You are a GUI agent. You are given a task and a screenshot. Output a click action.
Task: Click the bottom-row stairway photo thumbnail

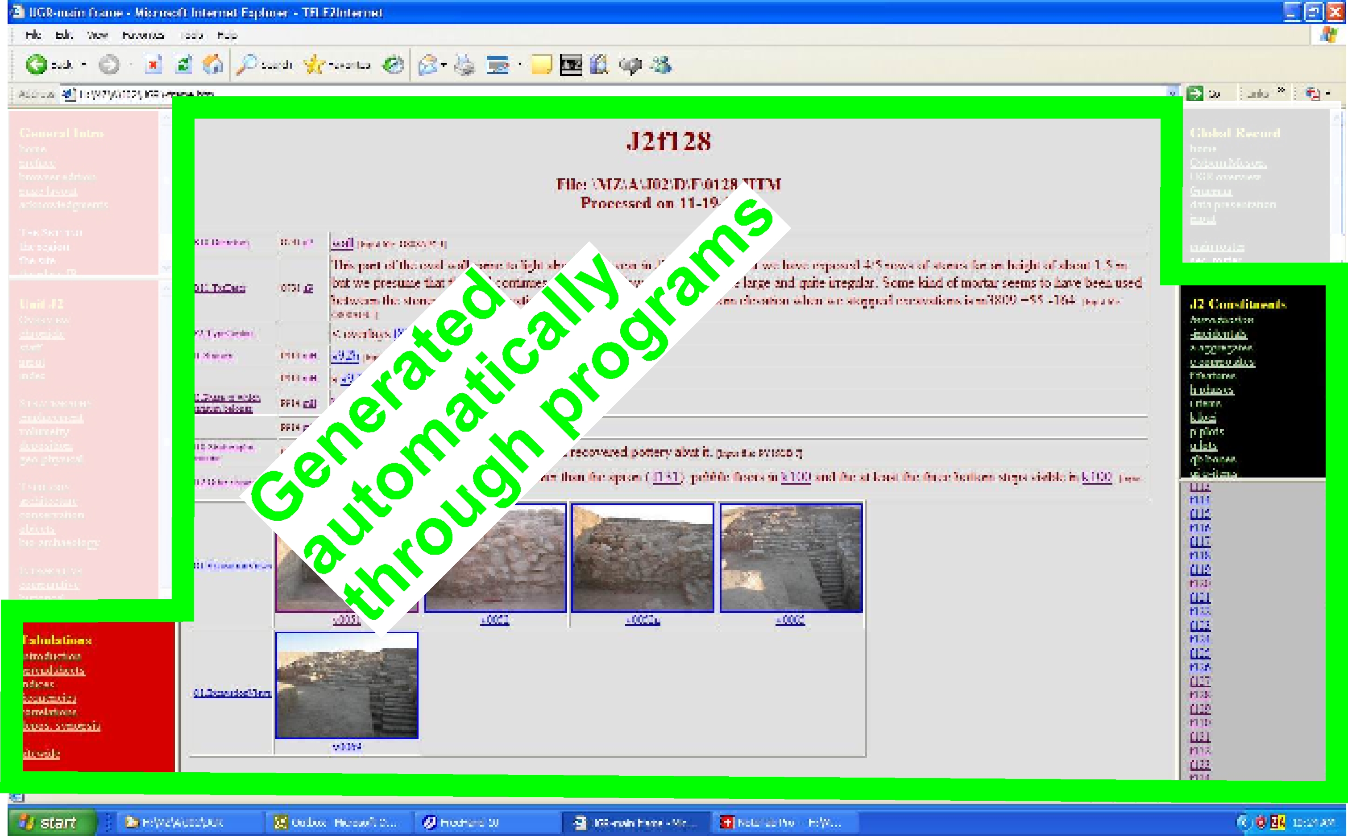(x=346, y=686)
